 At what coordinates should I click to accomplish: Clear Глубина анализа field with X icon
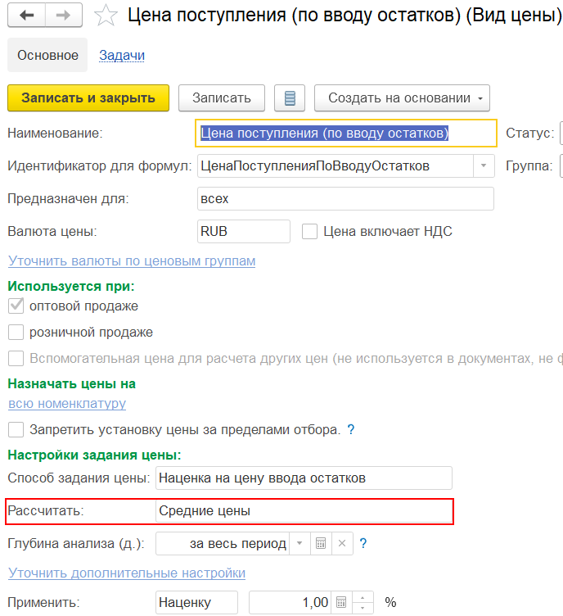point(343,543)
